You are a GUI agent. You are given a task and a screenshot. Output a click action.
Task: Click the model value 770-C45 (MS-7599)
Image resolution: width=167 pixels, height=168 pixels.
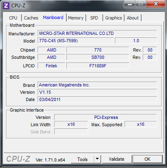[76, 41]
